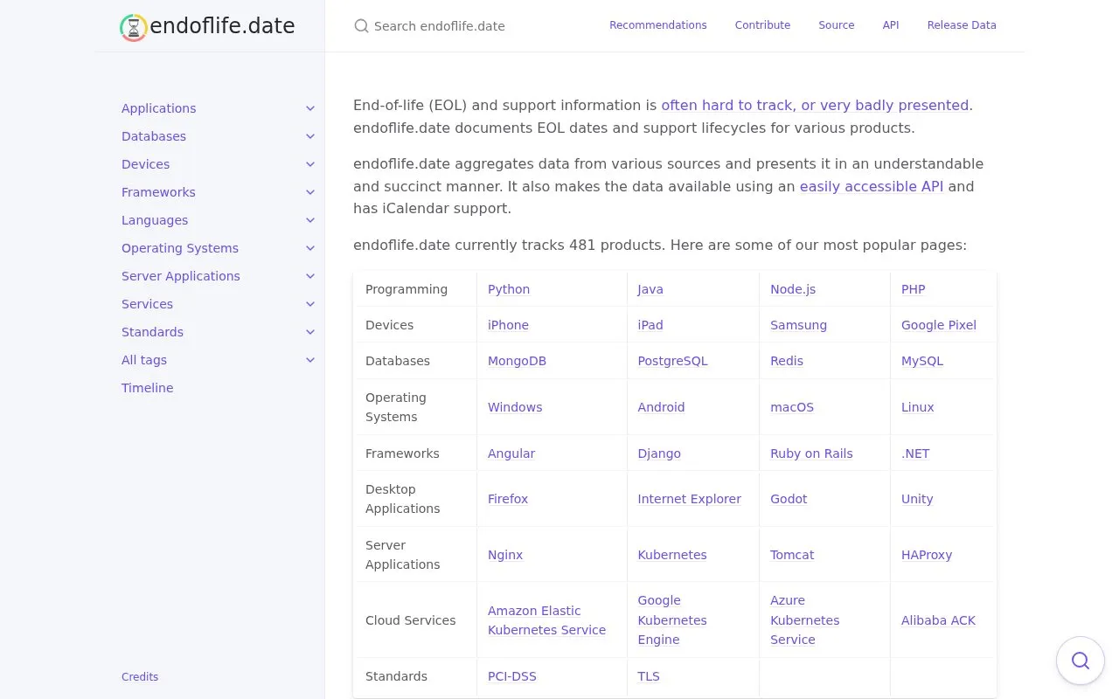Open the Release Data nav item

pyautogui.click(x=962, y=25)
